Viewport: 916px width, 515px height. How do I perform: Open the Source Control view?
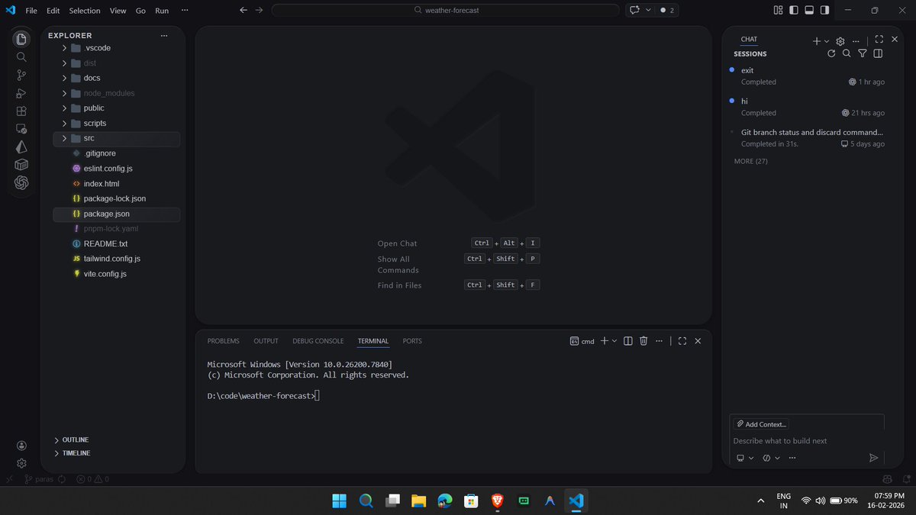point(21,75)
